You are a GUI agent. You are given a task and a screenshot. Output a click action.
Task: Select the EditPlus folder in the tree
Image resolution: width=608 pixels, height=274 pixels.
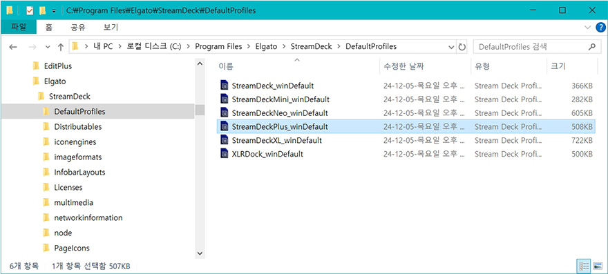click(58, 66)
